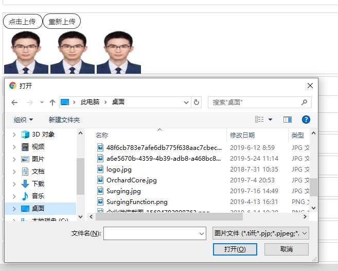The image size is (338, 271).
Task: Click 桌面 in the address path
Action: click(118, 102)
